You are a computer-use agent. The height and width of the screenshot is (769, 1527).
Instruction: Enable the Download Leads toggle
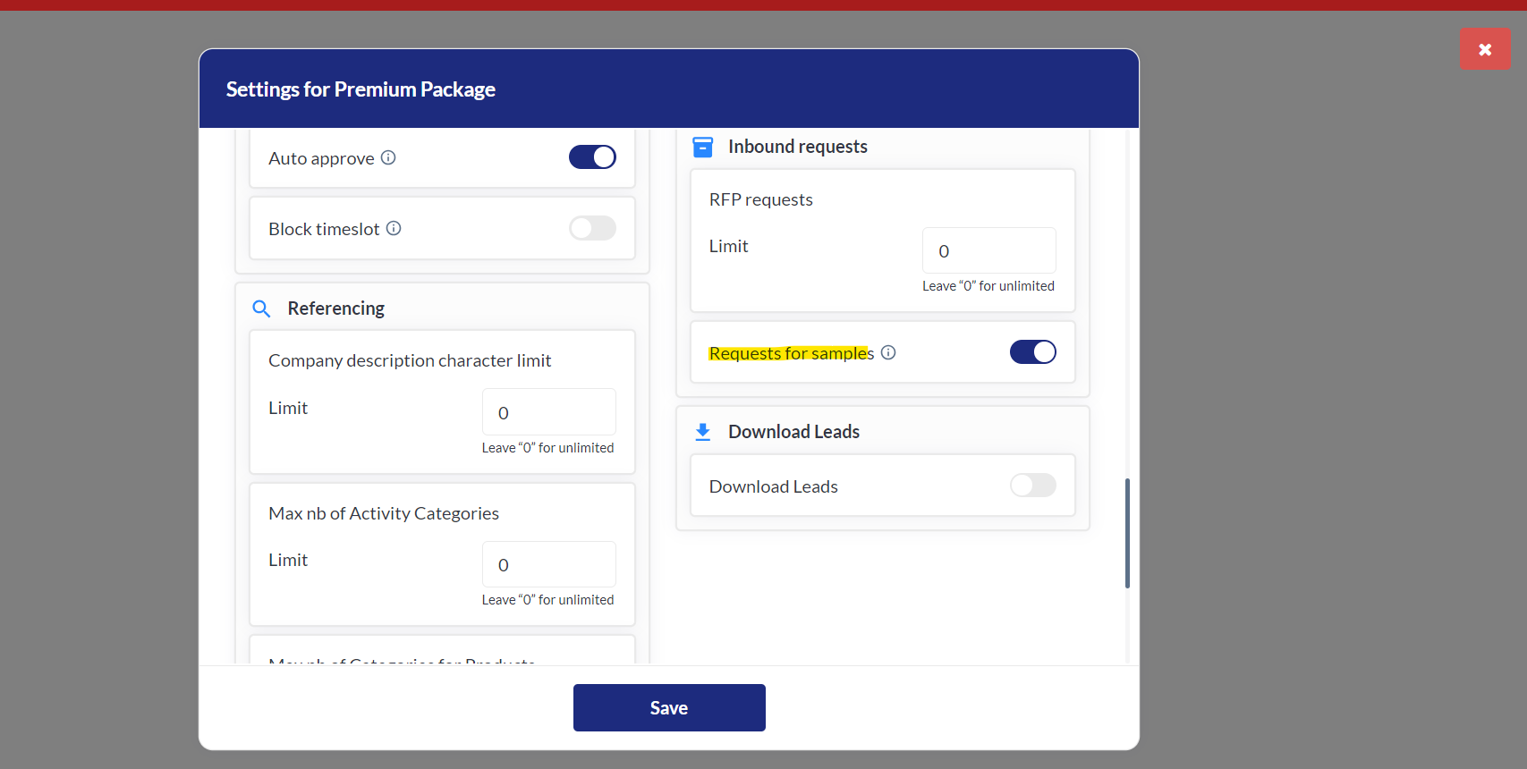click(1032, 486)
